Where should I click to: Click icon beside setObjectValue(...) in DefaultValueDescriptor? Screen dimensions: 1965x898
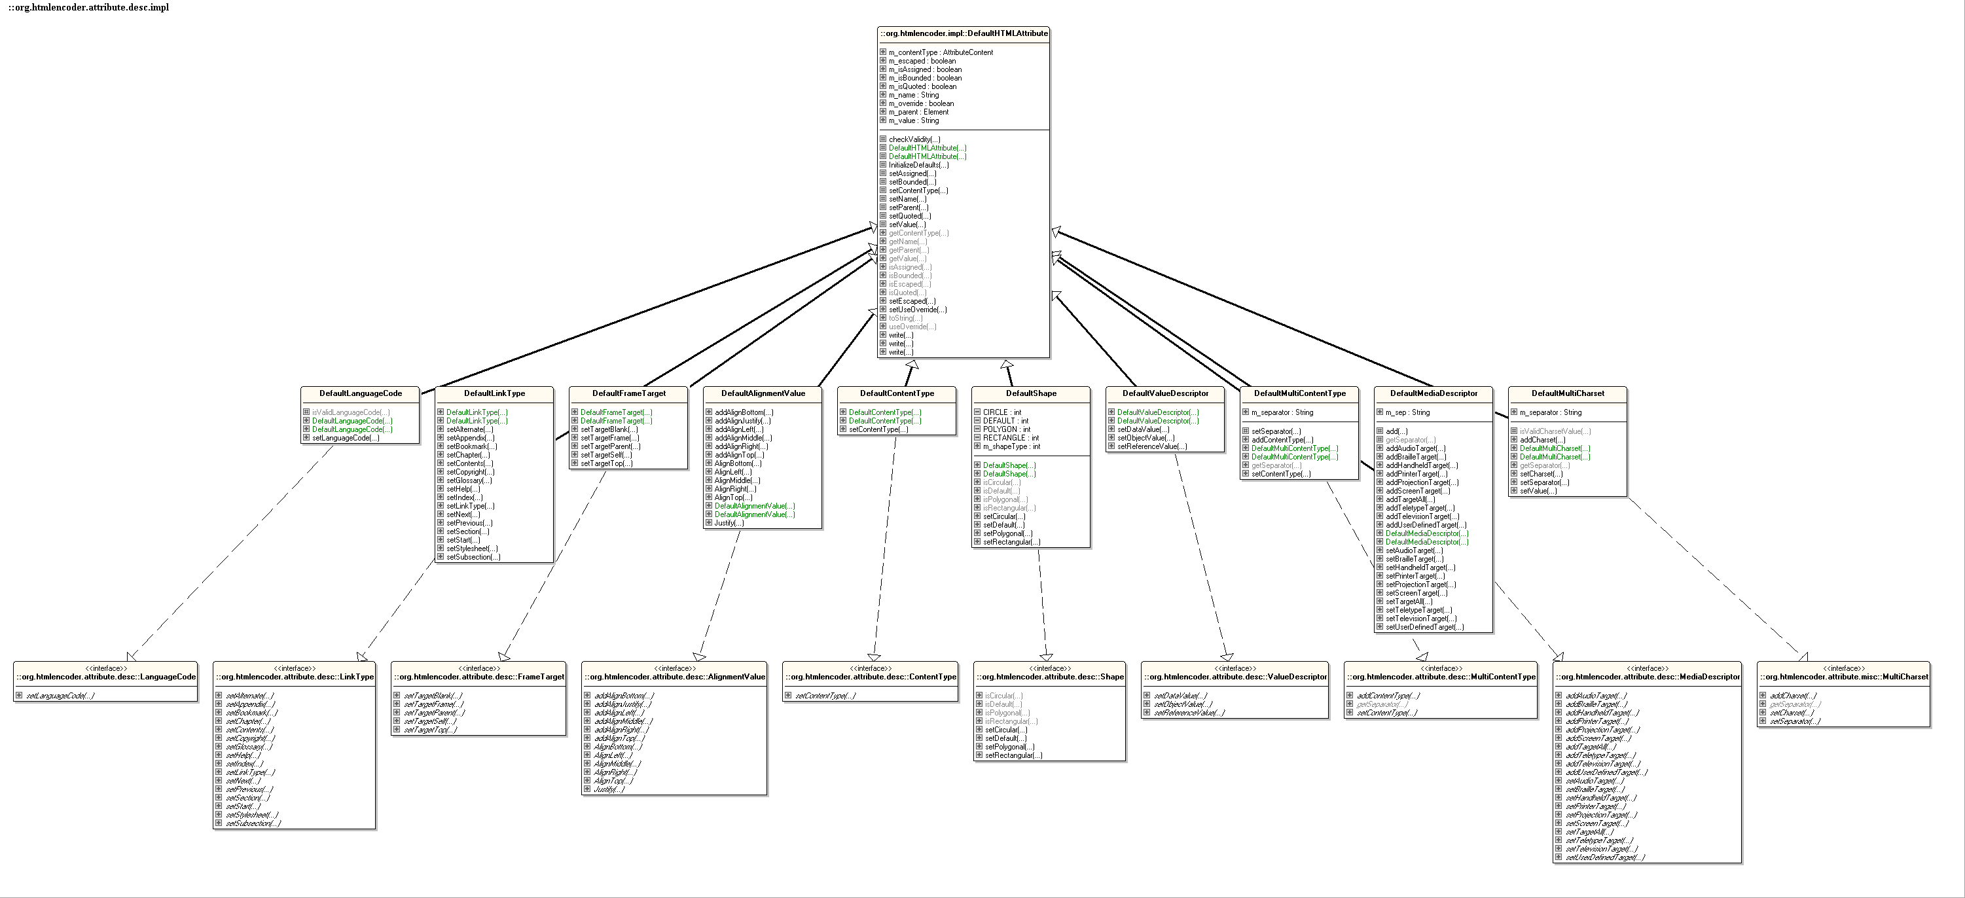click(x=1111, y=438)
